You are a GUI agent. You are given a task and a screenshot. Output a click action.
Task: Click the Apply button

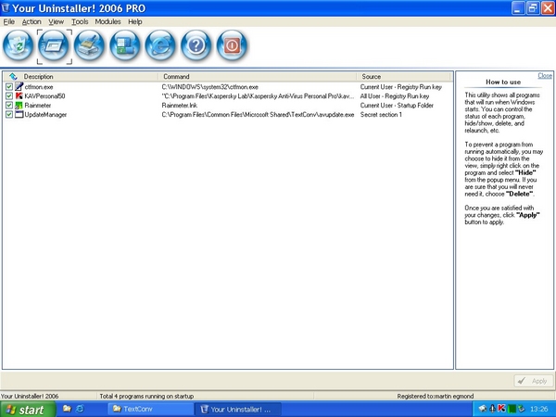534,381
